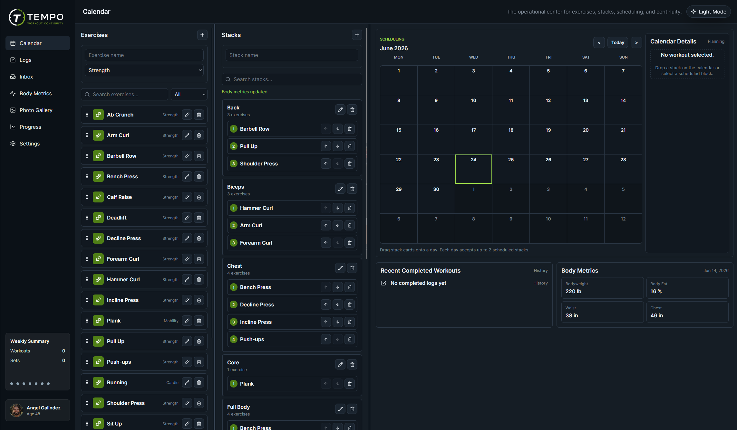Open Logs in the sidebar
This screenshot has height=430, width=737.
tap(38, 60)
